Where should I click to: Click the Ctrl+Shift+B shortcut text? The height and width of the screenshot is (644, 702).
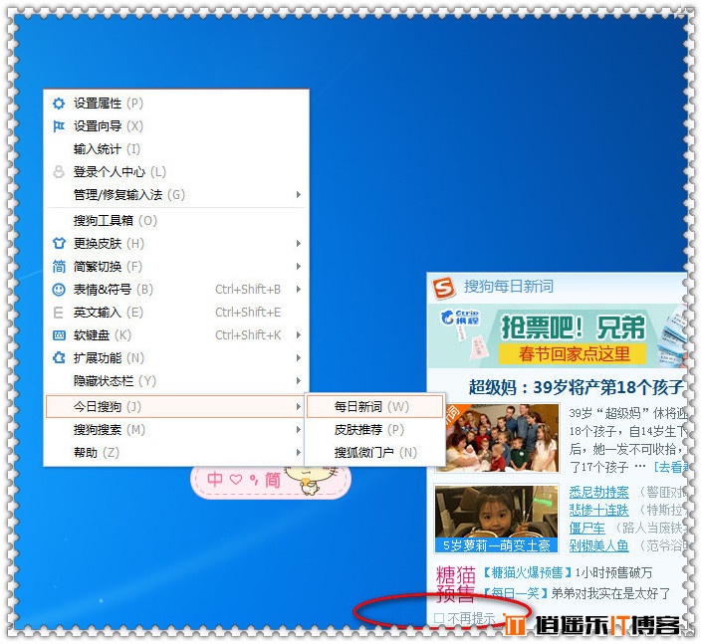click(248, 289)
